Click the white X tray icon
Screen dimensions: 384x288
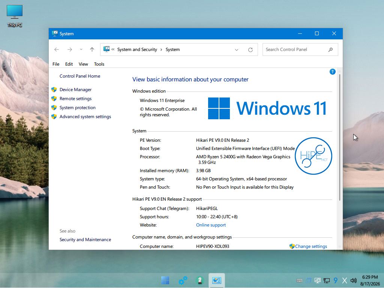(x=345, y=280)
